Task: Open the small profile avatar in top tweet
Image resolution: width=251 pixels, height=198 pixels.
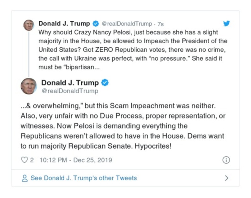Action: pos(29,25)
